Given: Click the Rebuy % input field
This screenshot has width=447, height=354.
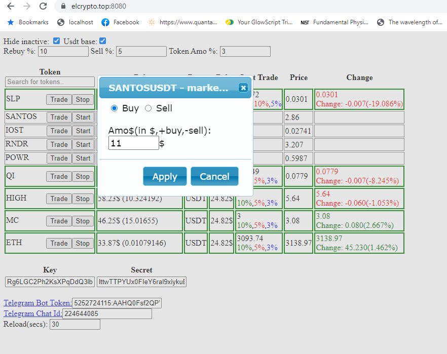Looking at the screenshot, I should click(x=63, y=51).
